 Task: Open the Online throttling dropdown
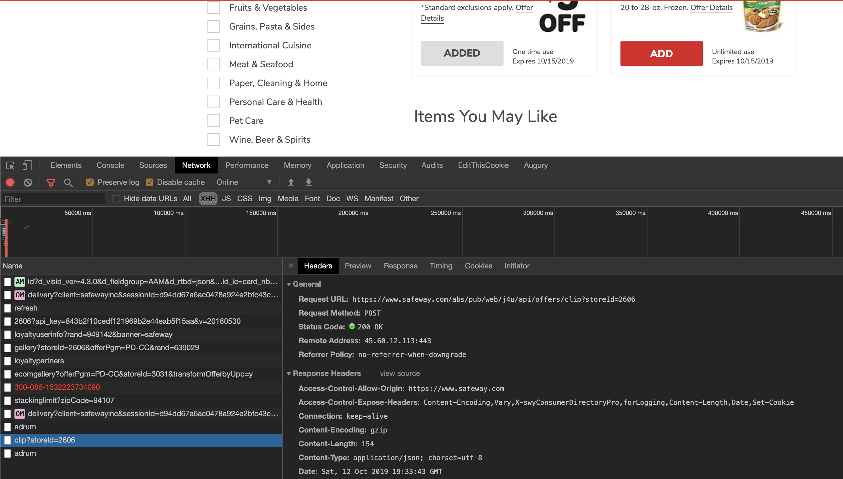click(x=244, y=182)
